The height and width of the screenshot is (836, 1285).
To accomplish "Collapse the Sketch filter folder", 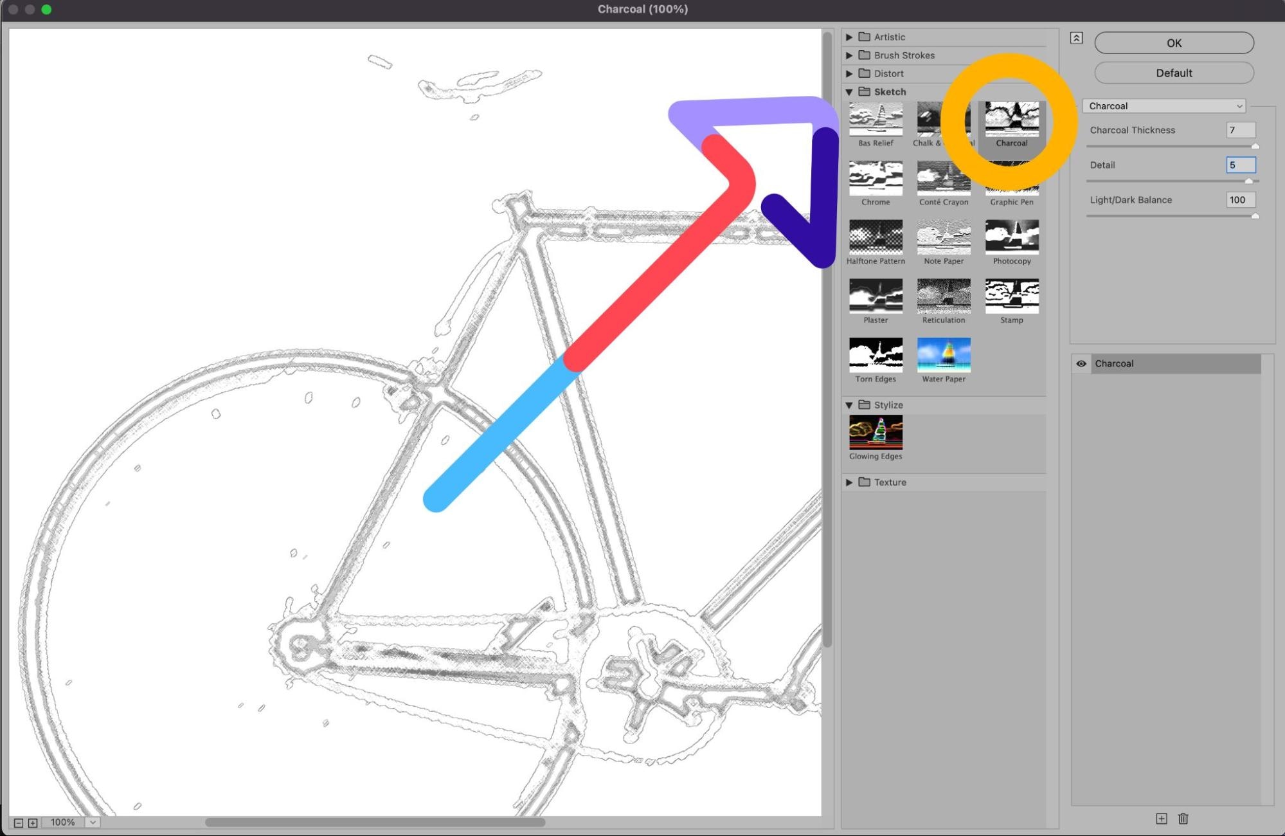I will point(849,92).
